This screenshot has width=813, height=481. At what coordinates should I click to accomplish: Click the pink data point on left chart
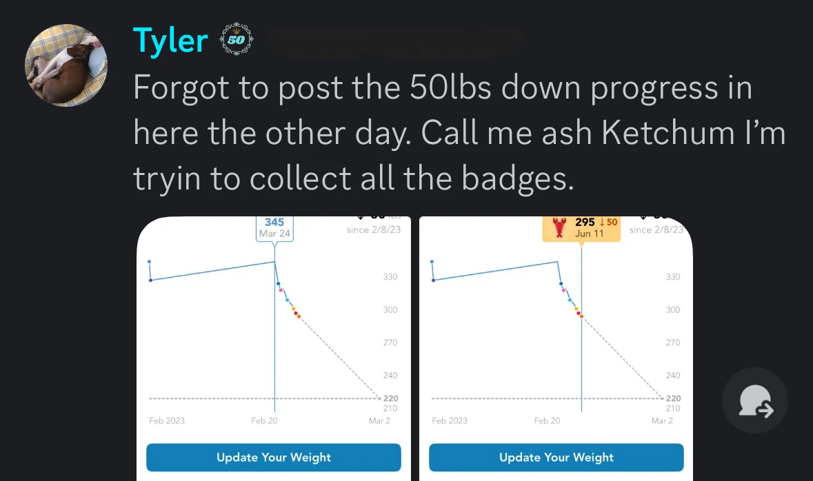tap(281, 290)
